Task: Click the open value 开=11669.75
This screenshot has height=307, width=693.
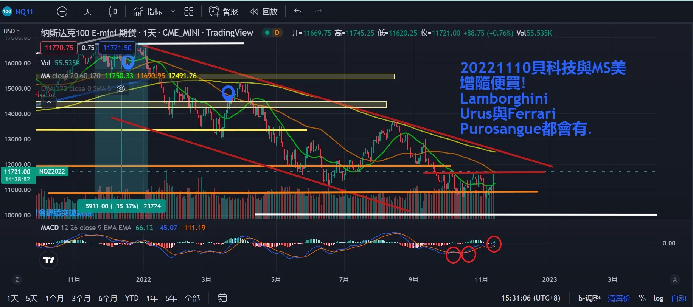Action: (311, 33)
